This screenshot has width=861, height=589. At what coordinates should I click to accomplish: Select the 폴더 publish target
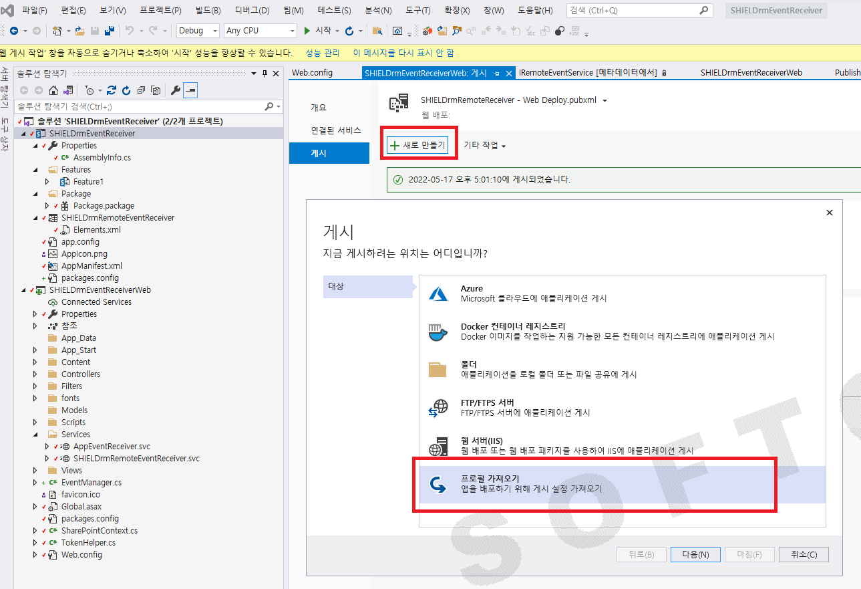623,370
